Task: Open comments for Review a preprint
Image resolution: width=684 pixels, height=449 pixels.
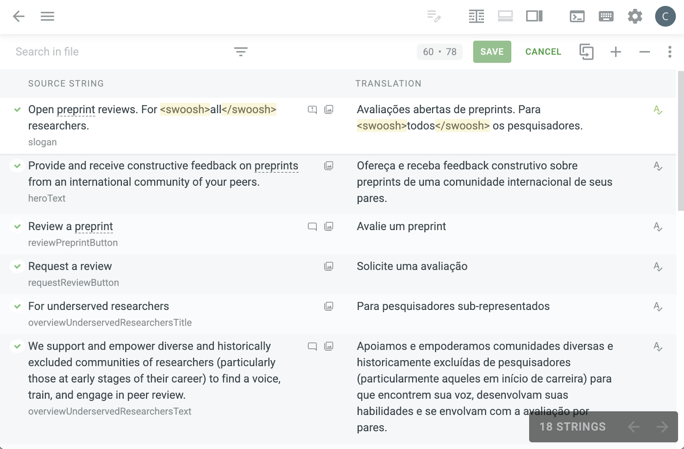Action: pyautogui.click(x=313, y=226)
